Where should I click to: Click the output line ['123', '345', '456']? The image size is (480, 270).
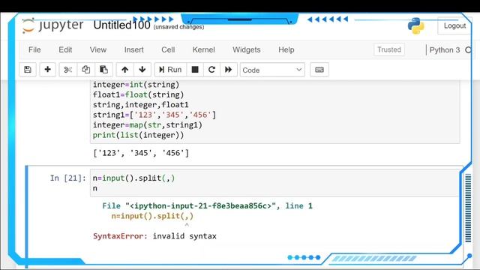[x=141, y=153]
